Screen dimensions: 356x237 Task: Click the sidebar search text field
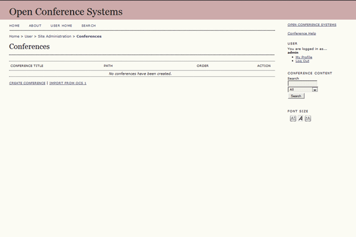(302, 84)
